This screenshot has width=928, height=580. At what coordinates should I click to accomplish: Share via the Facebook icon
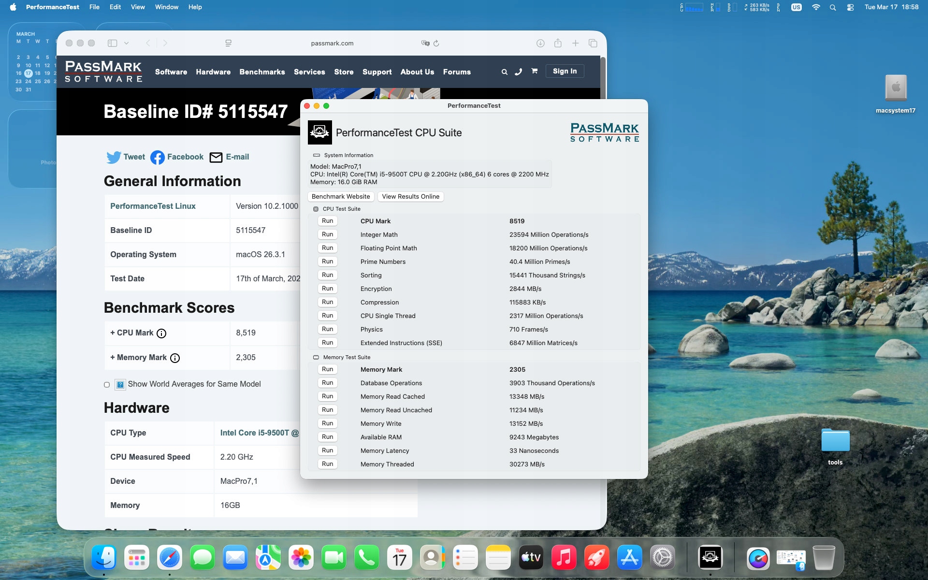point(158,157)
